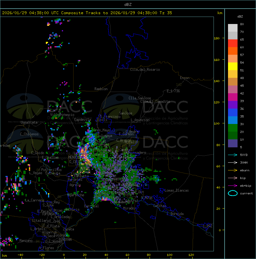Image resolution: width=256 pixels, height=259 pixels.
Task: Click the 'Perdriel' map label
Action: click(x=75, y=180)
